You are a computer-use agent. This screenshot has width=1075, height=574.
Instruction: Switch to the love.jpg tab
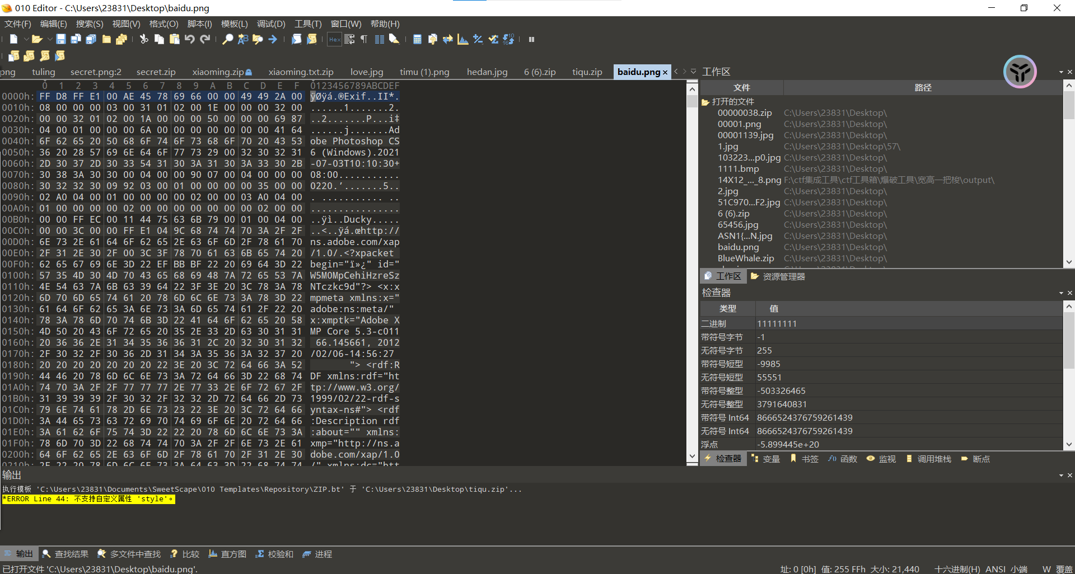(x=367, y=72)
